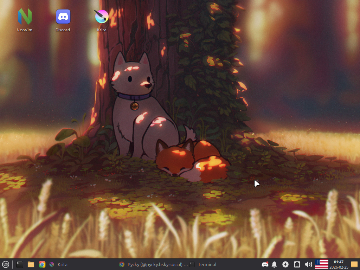Open the volume control speaker icon
Screen dimensions: 360x270
coord(308,264)
